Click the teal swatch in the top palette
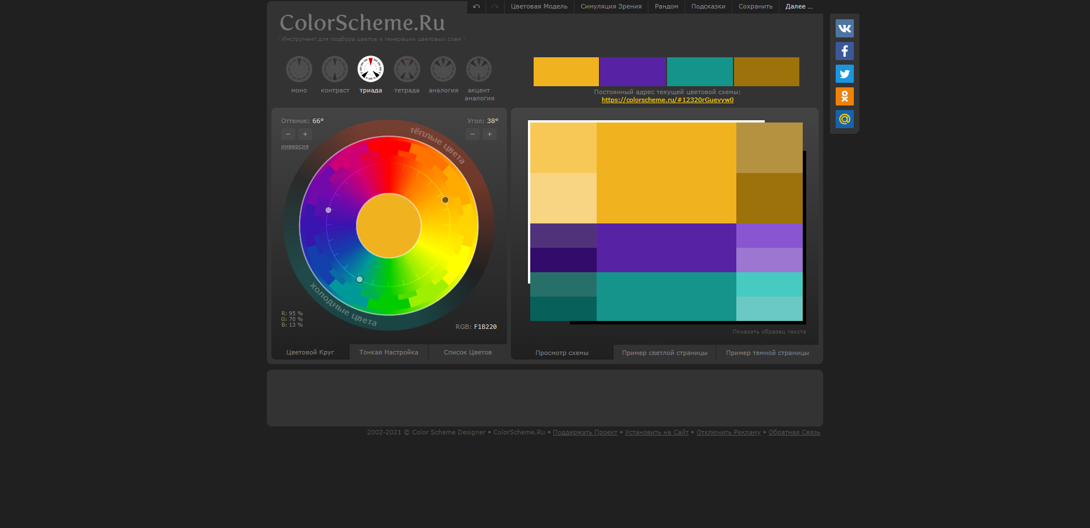This screenshot has height=528, width=1090. point(700,71)
